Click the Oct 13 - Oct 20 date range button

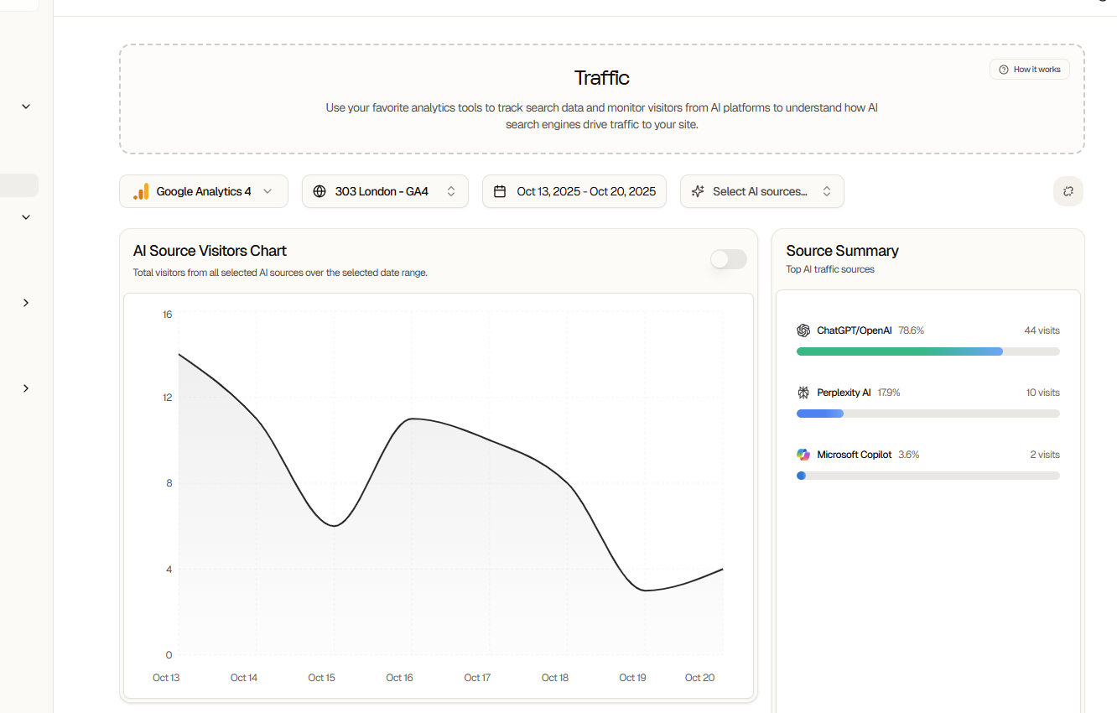pos(574,191)
